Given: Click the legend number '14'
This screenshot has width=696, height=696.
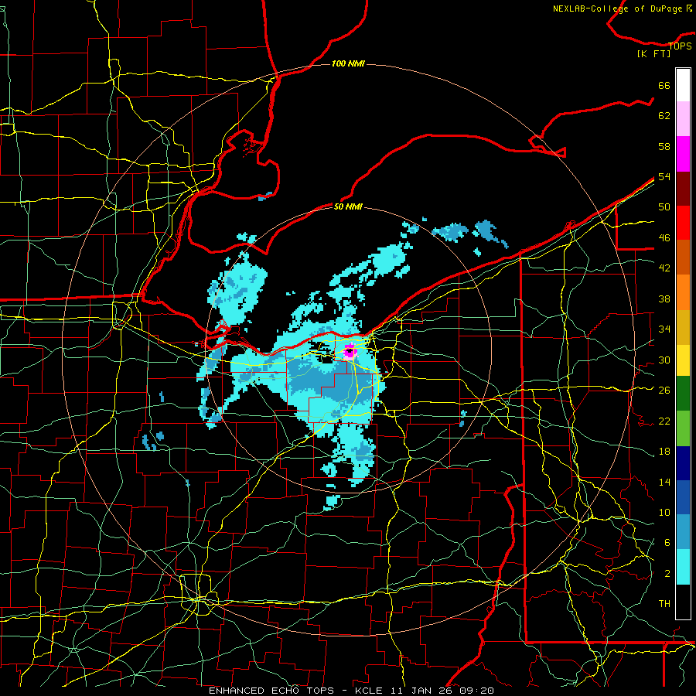Looking at the screenshot, I should click(x=664, y=482).
